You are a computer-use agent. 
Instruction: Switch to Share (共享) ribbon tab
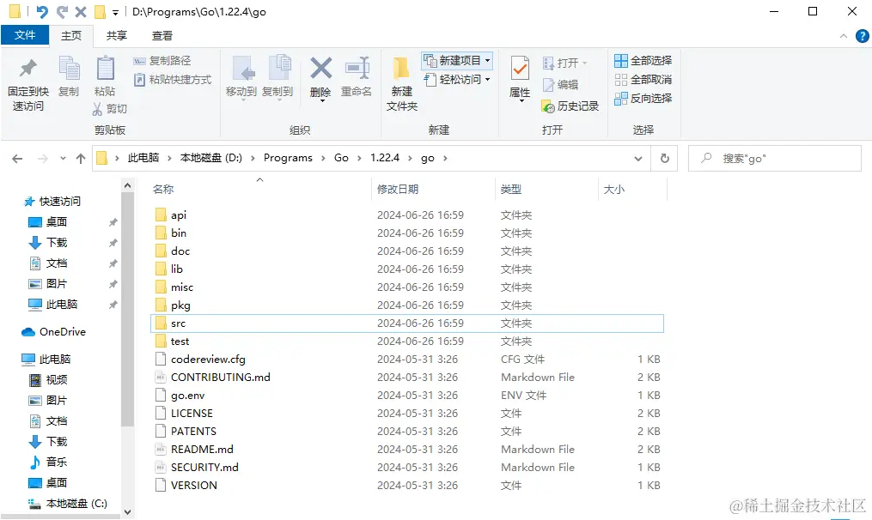(x=117, y=35)
